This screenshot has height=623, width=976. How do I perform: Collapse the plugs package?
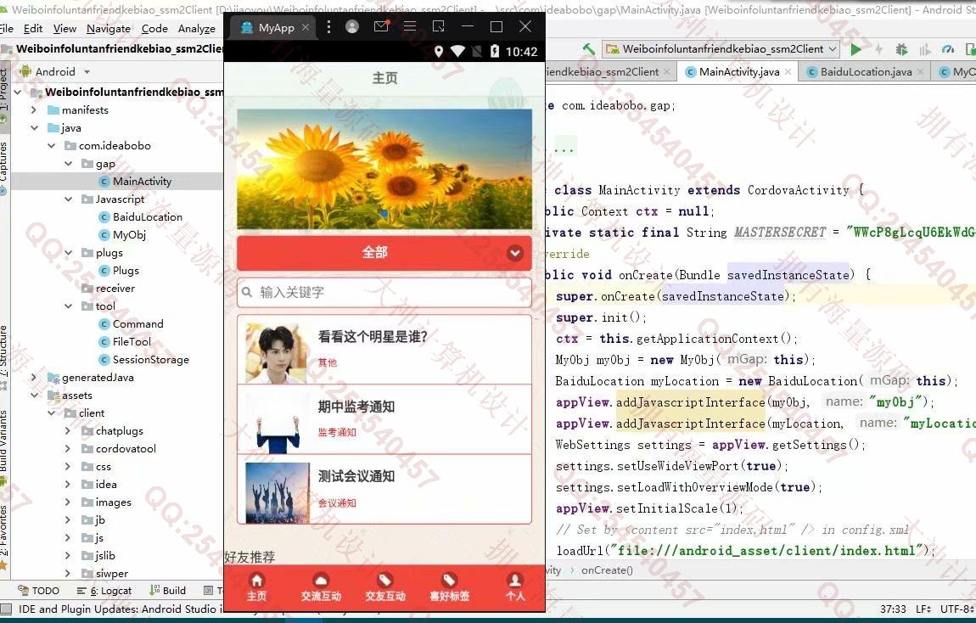pos(68,253)
